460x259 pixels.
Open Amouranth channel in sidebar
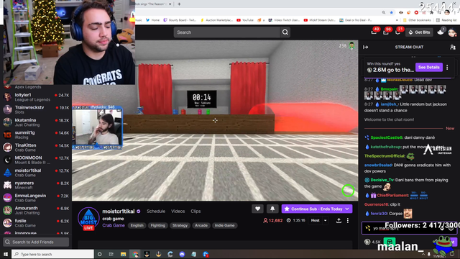click(36, 210)
